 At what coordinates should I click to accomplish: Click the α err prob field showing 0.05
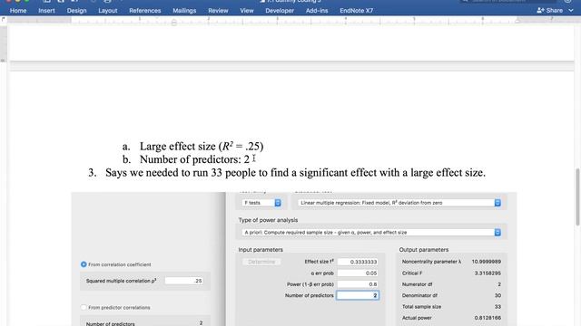click(358, 273)
